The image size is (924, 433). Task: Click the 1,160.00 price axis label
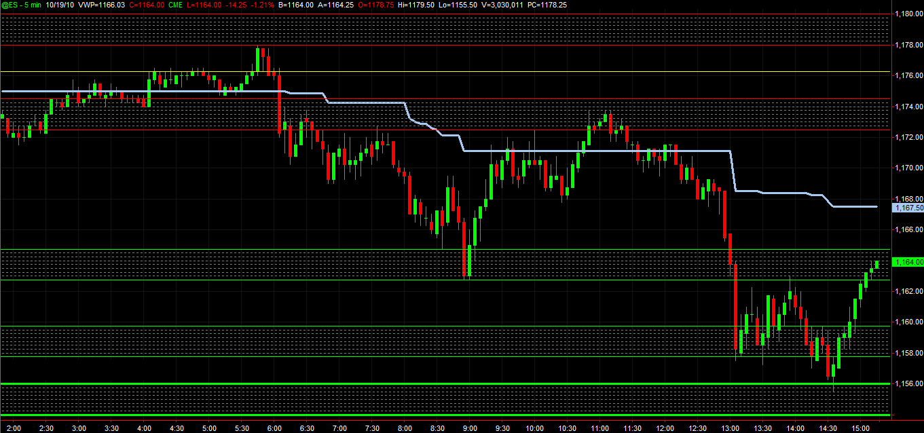pos(908,322)
